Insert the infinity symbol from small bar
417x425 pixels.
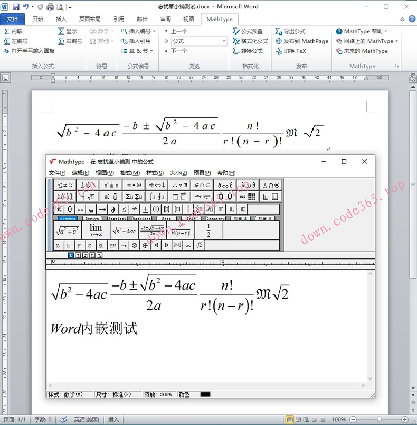pyautogui.click(x=188, y=245)
